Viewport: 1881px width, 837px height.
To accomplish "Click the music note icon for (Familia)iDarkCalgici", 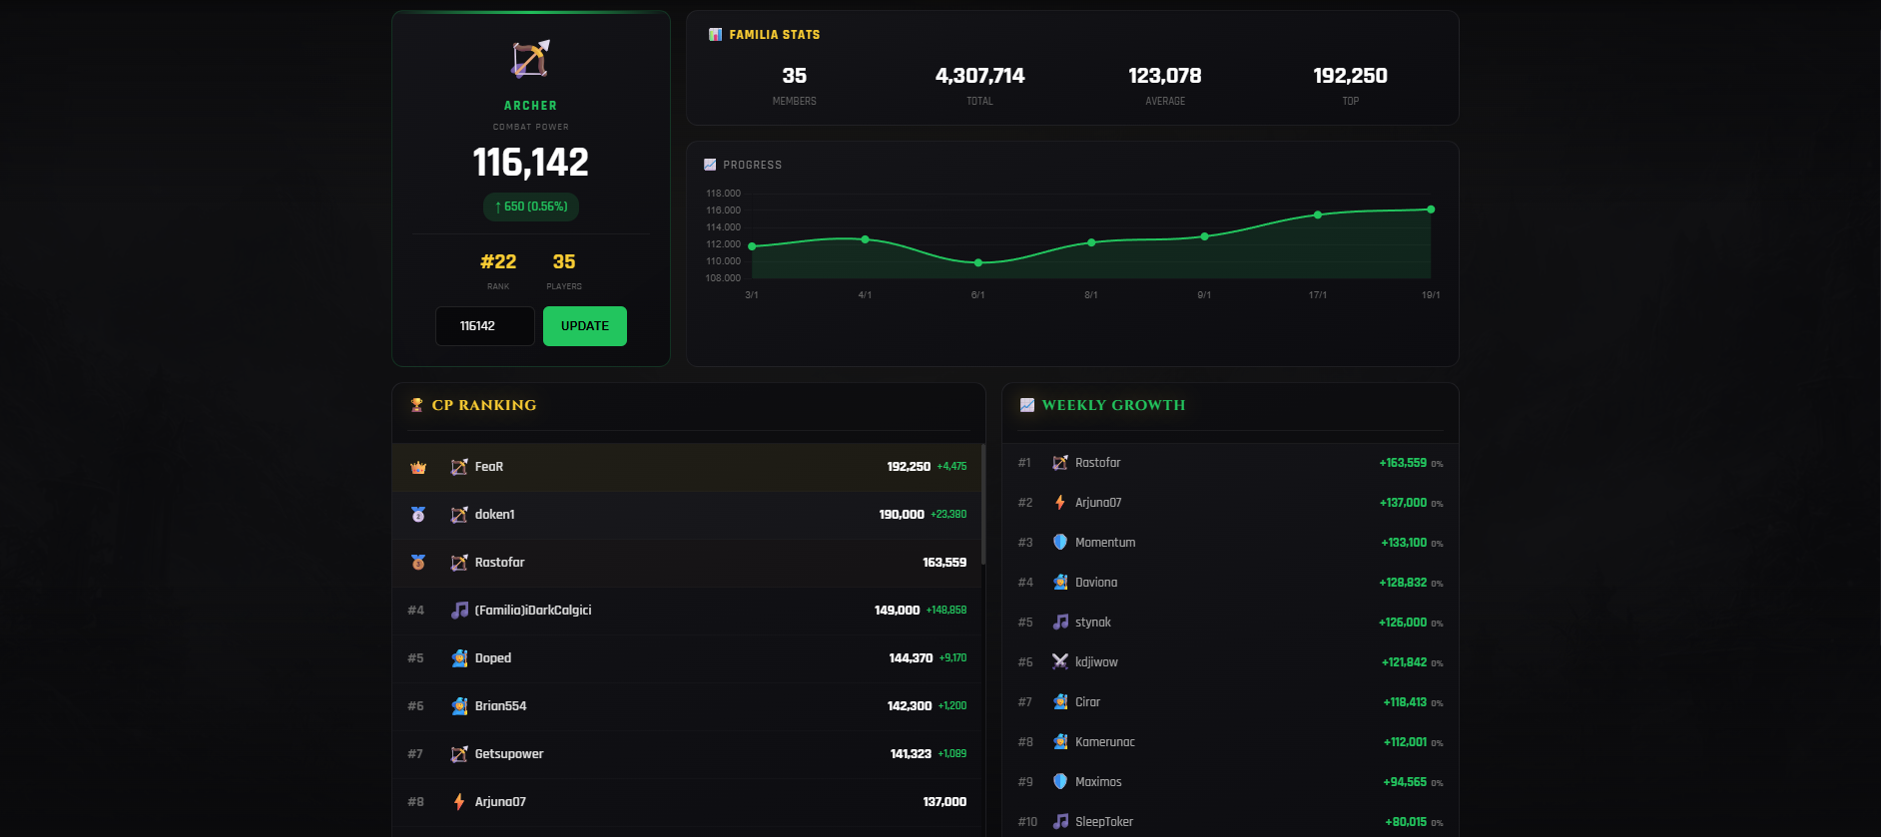I will click(x=459, y=611).
